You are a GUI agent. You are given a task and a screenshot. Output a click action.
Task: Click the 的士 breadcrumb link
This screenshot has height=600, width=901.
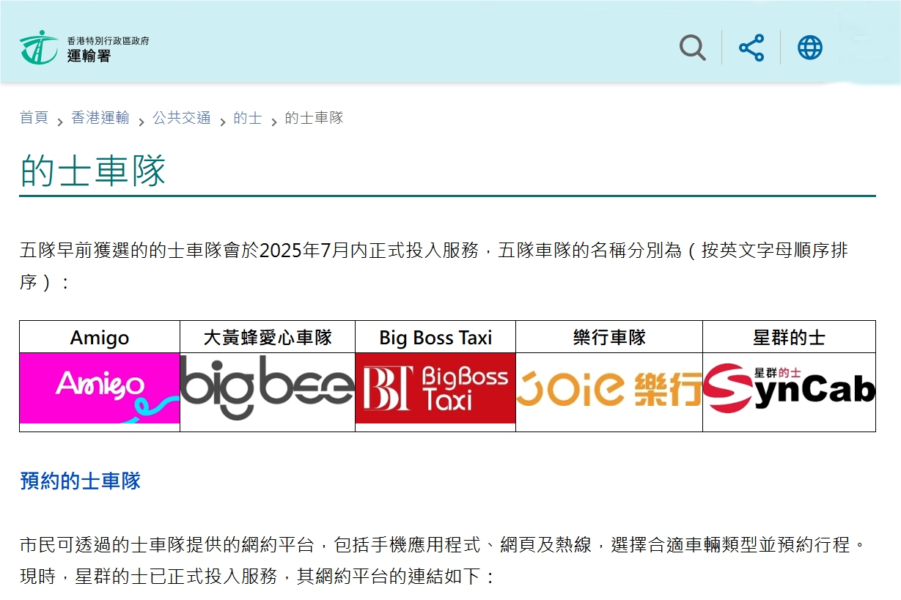click(x=248, y=118)
